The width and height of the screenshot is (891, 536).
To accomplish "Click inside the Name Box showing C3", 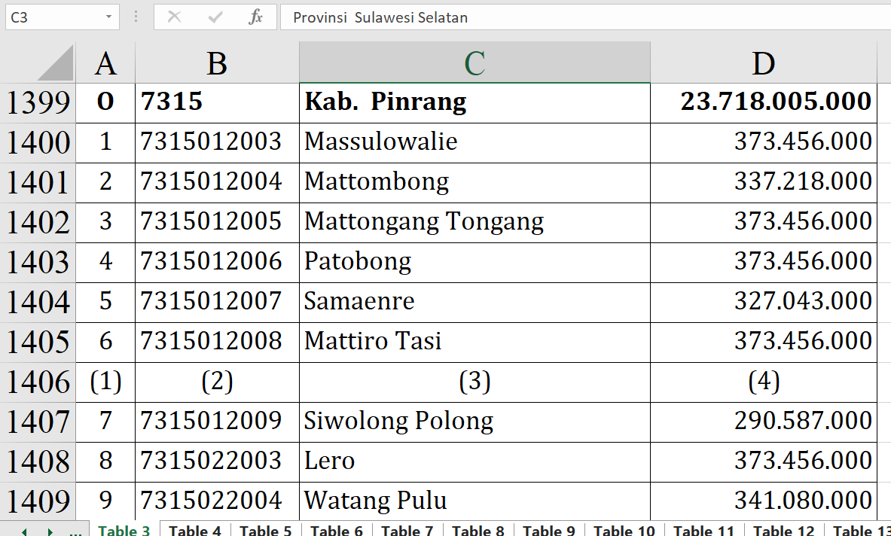I will click(x=51, y=17).
